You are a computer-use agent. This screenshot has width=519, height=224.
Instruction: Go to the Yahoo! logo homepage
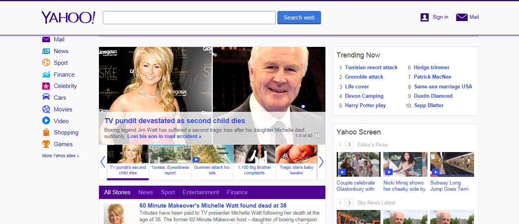pos(68,18)
